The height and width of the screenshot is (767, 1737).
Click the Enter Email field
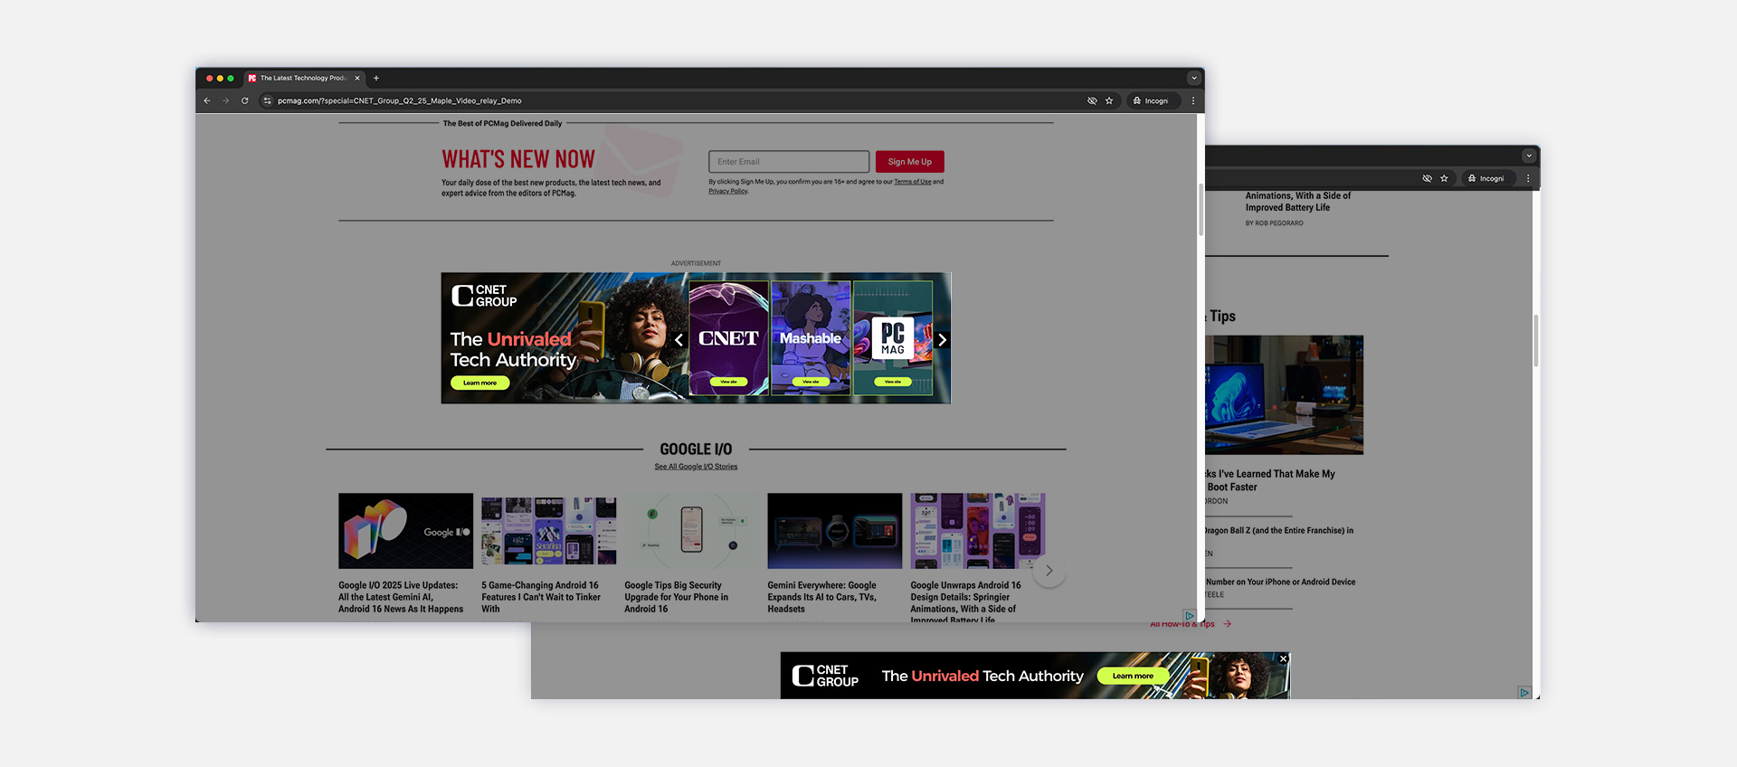[789, 162]
